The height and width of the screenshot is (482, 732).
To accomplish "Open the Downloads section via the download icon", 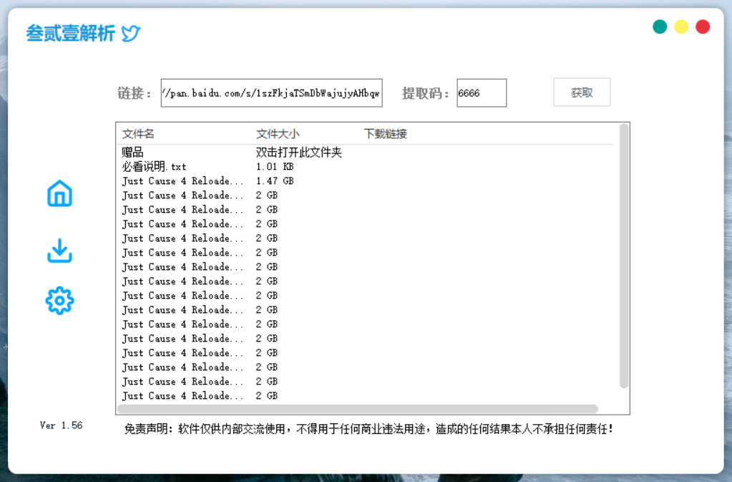I will pyautogui.click(x=59, y=251).
